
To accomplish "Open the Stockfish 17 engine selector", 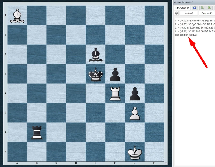I will point(182,8).
